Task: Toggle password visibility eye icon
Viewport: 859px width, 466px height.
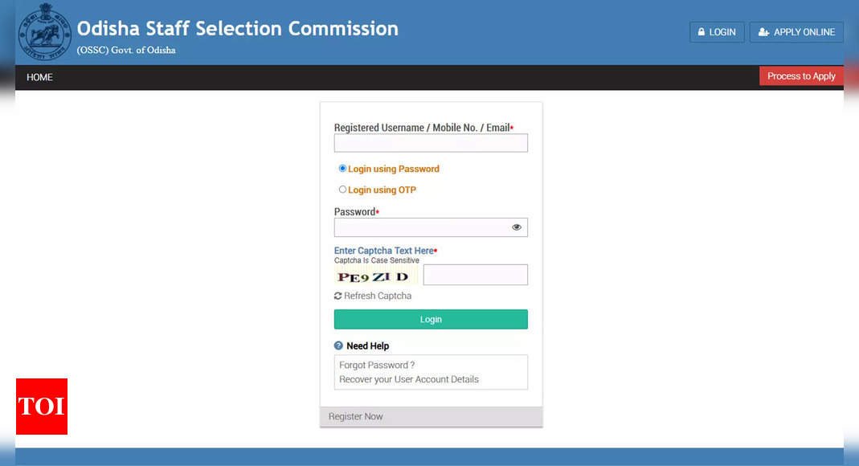Action: click(517, 227)
